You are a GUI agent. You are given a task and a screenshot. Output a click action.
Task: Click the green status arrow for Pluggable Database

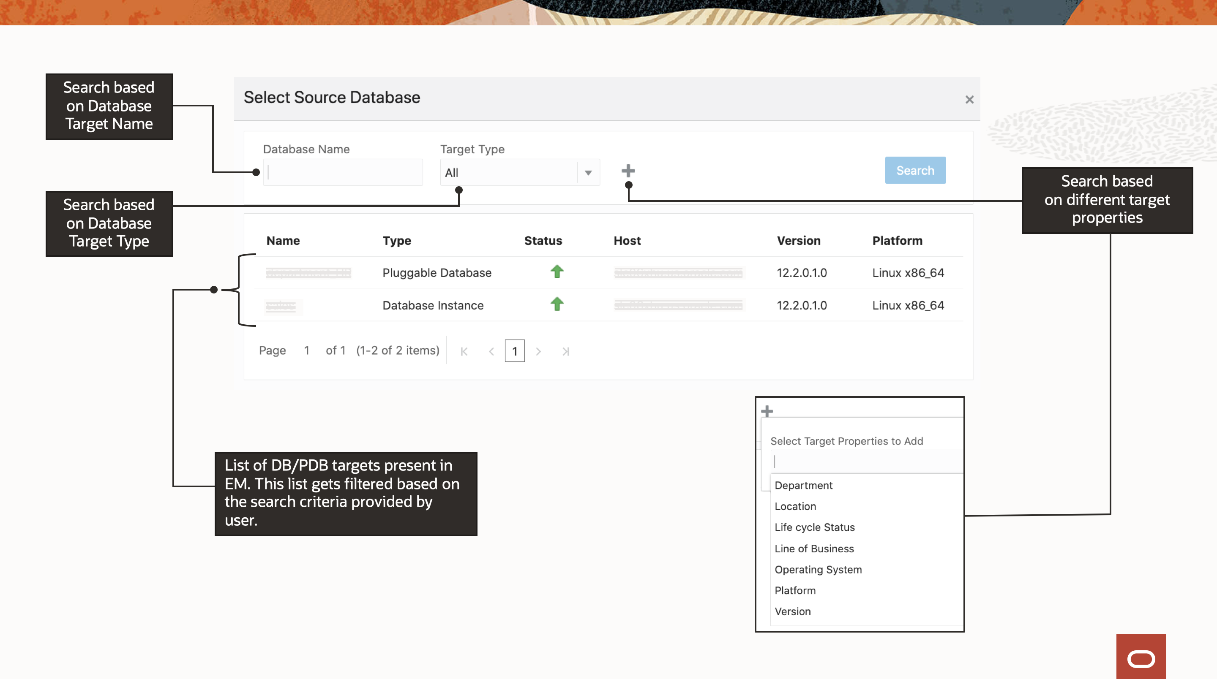point(557,272)
